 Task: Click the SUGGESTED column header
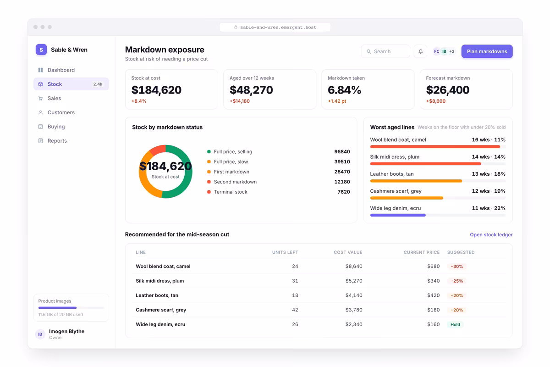[461, 252]
